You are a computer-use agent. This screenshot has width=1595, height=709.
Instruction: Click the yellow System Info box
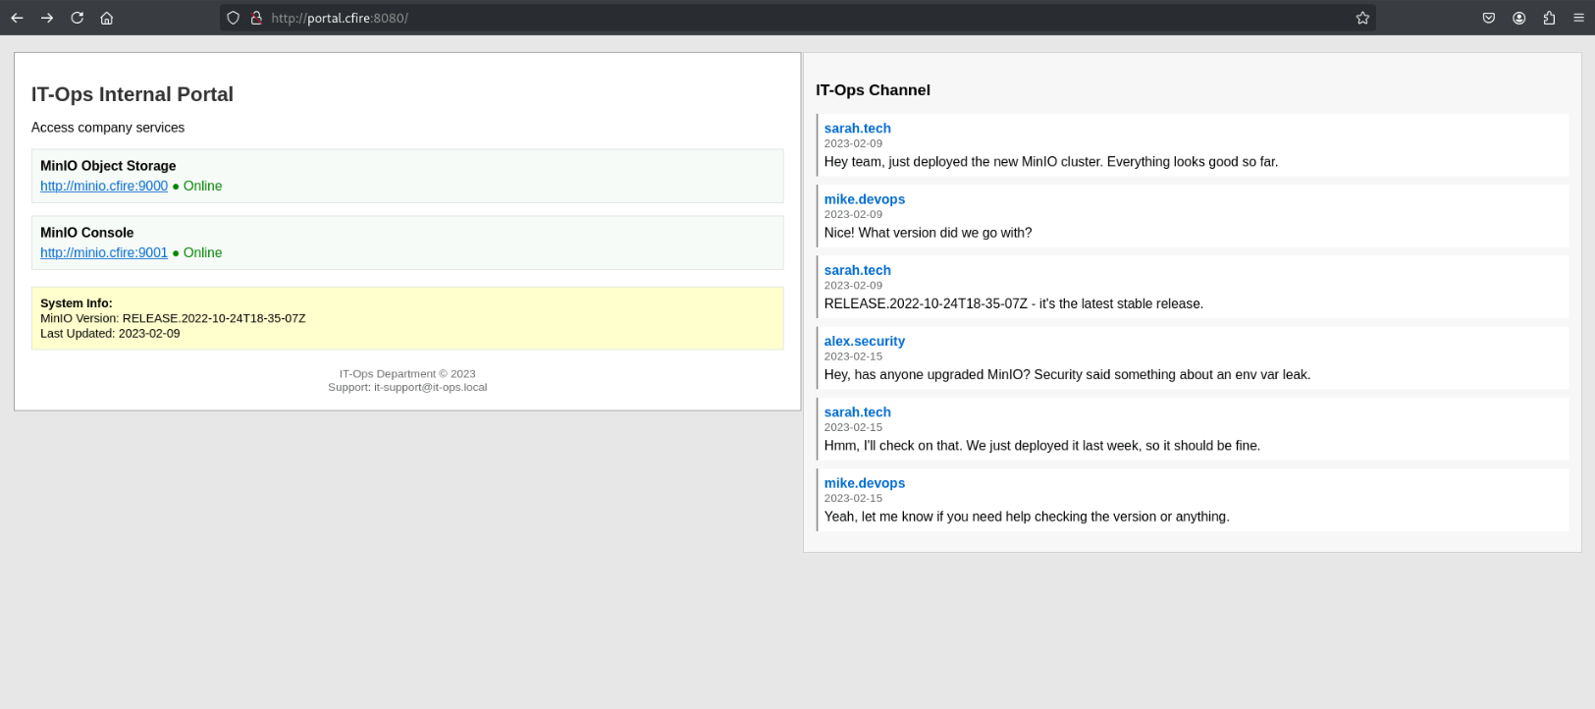point(407,318)
